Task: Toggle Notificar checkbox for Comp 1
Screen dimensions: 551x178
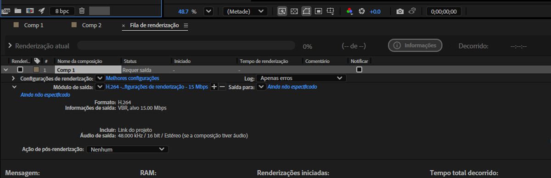Action: click(x=359, y=70)
